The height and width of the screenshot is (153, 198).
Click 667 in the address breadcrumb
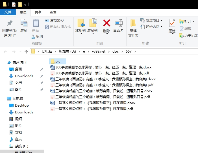point(129,51)
